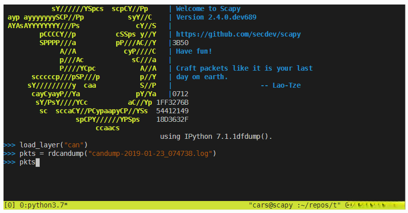Viewport: 408px width, 213px height.
Task: Click the tmux session indicator [0]
Action: tap(10, 205)
